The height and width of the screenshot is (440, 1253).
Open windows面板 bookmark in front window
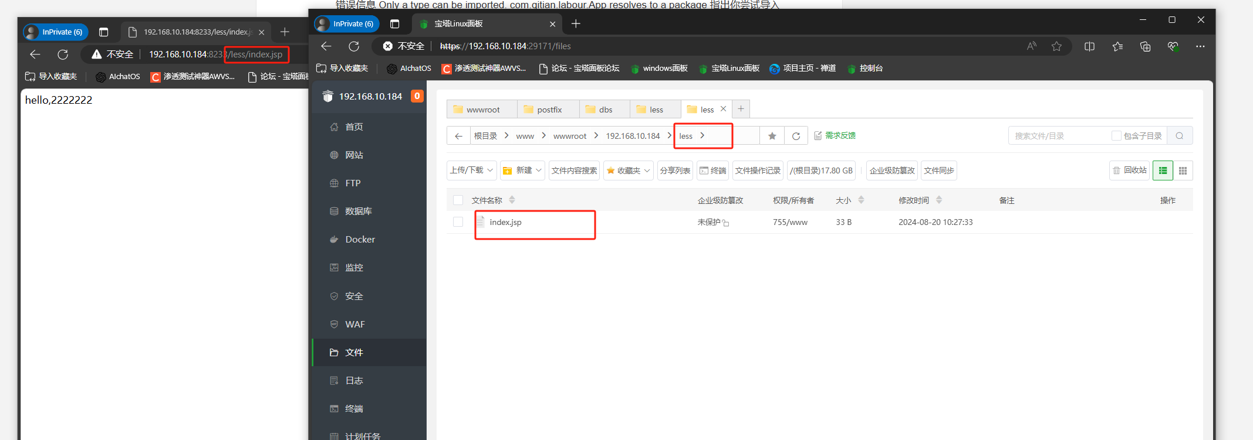(x=659, y=69)
